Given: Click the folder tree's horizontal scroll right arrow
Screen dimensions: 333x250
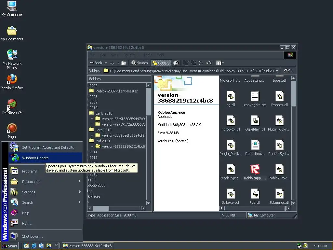Looking at the screenshot, I should 143,208.
